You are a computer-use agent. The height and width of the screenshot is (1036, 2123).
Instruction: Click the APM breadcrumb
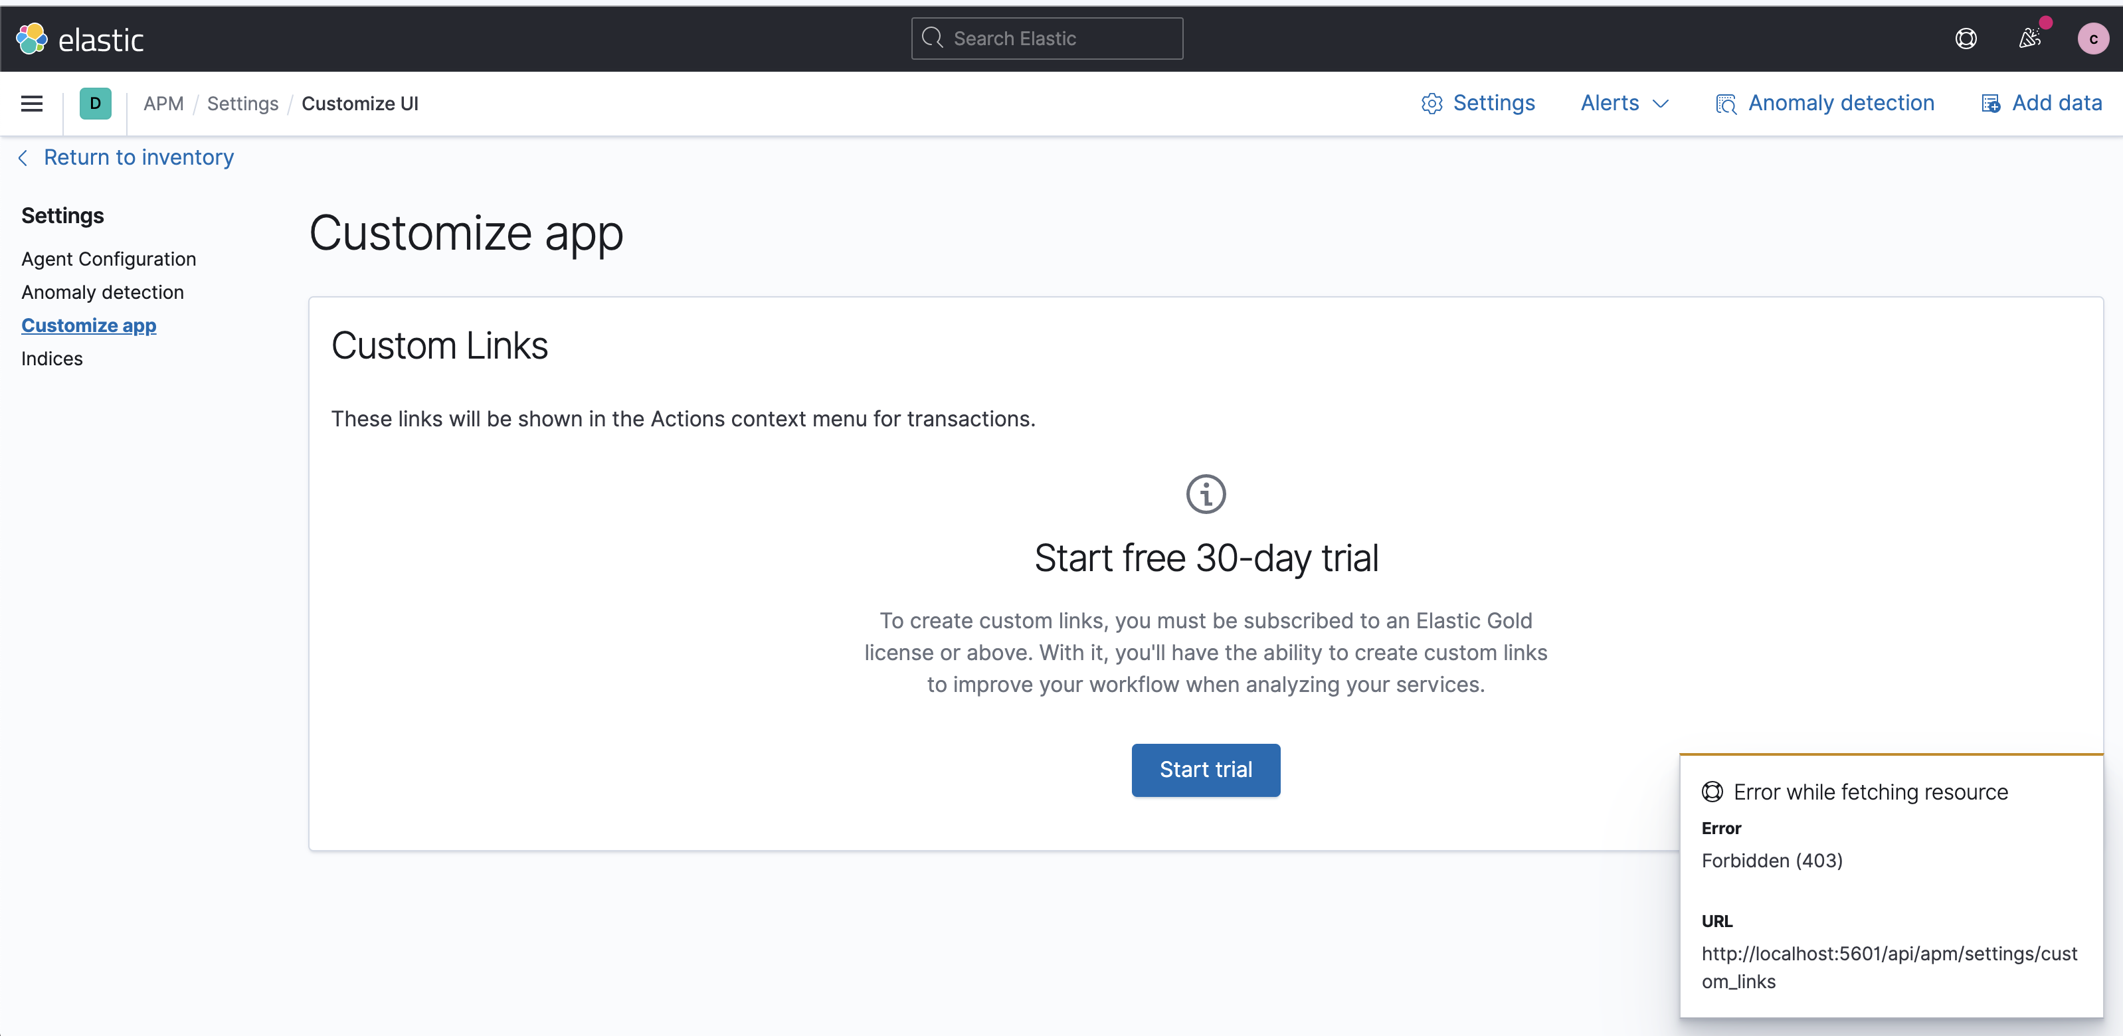pos(163,104)
